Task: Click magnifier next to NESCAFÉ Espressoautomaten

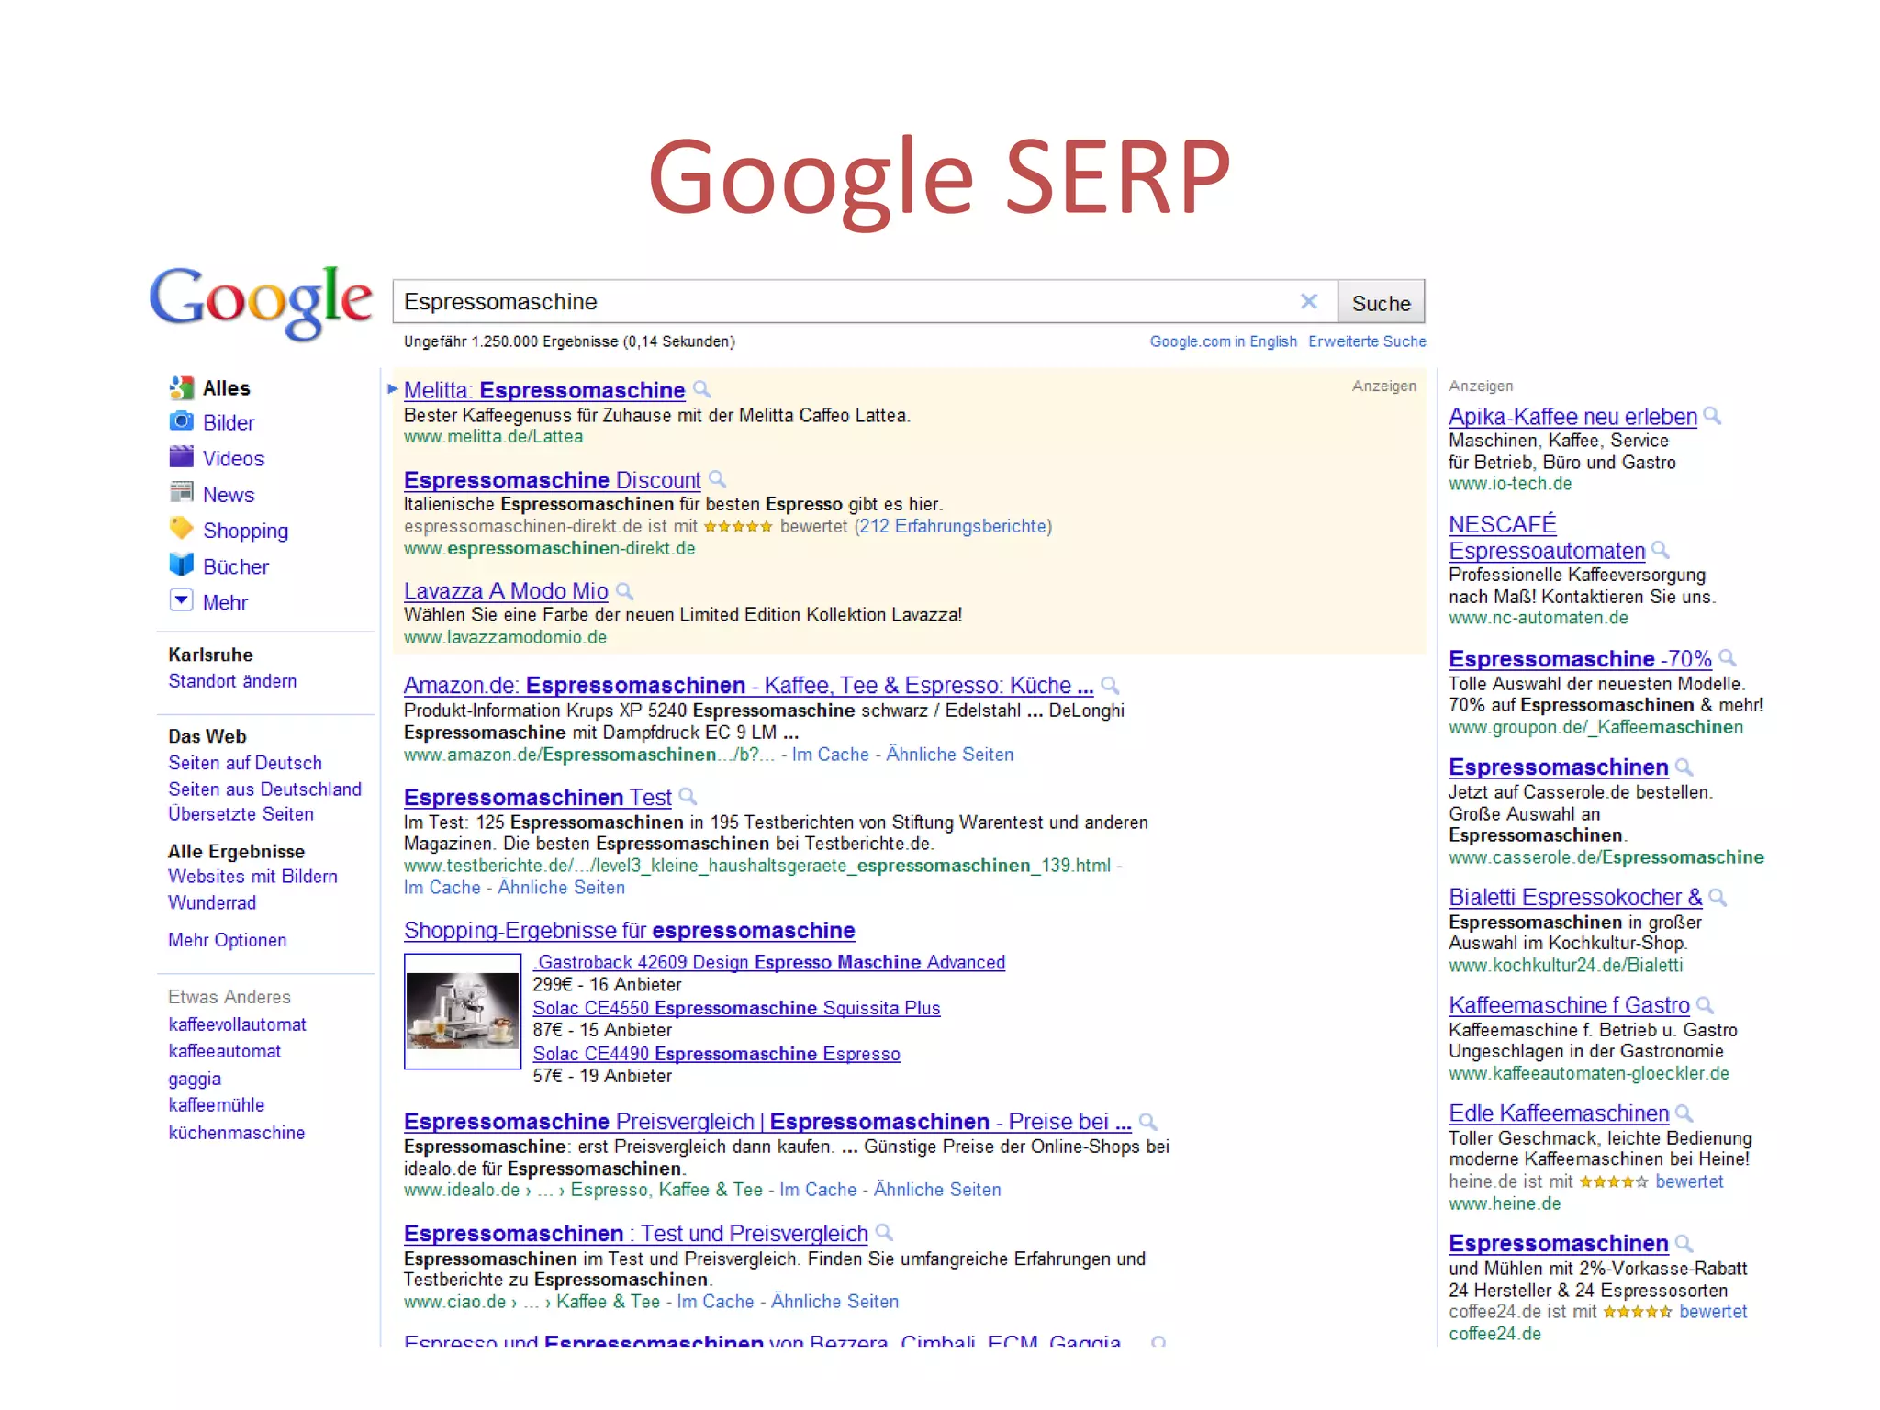Action: click(x=1661, y=550)
